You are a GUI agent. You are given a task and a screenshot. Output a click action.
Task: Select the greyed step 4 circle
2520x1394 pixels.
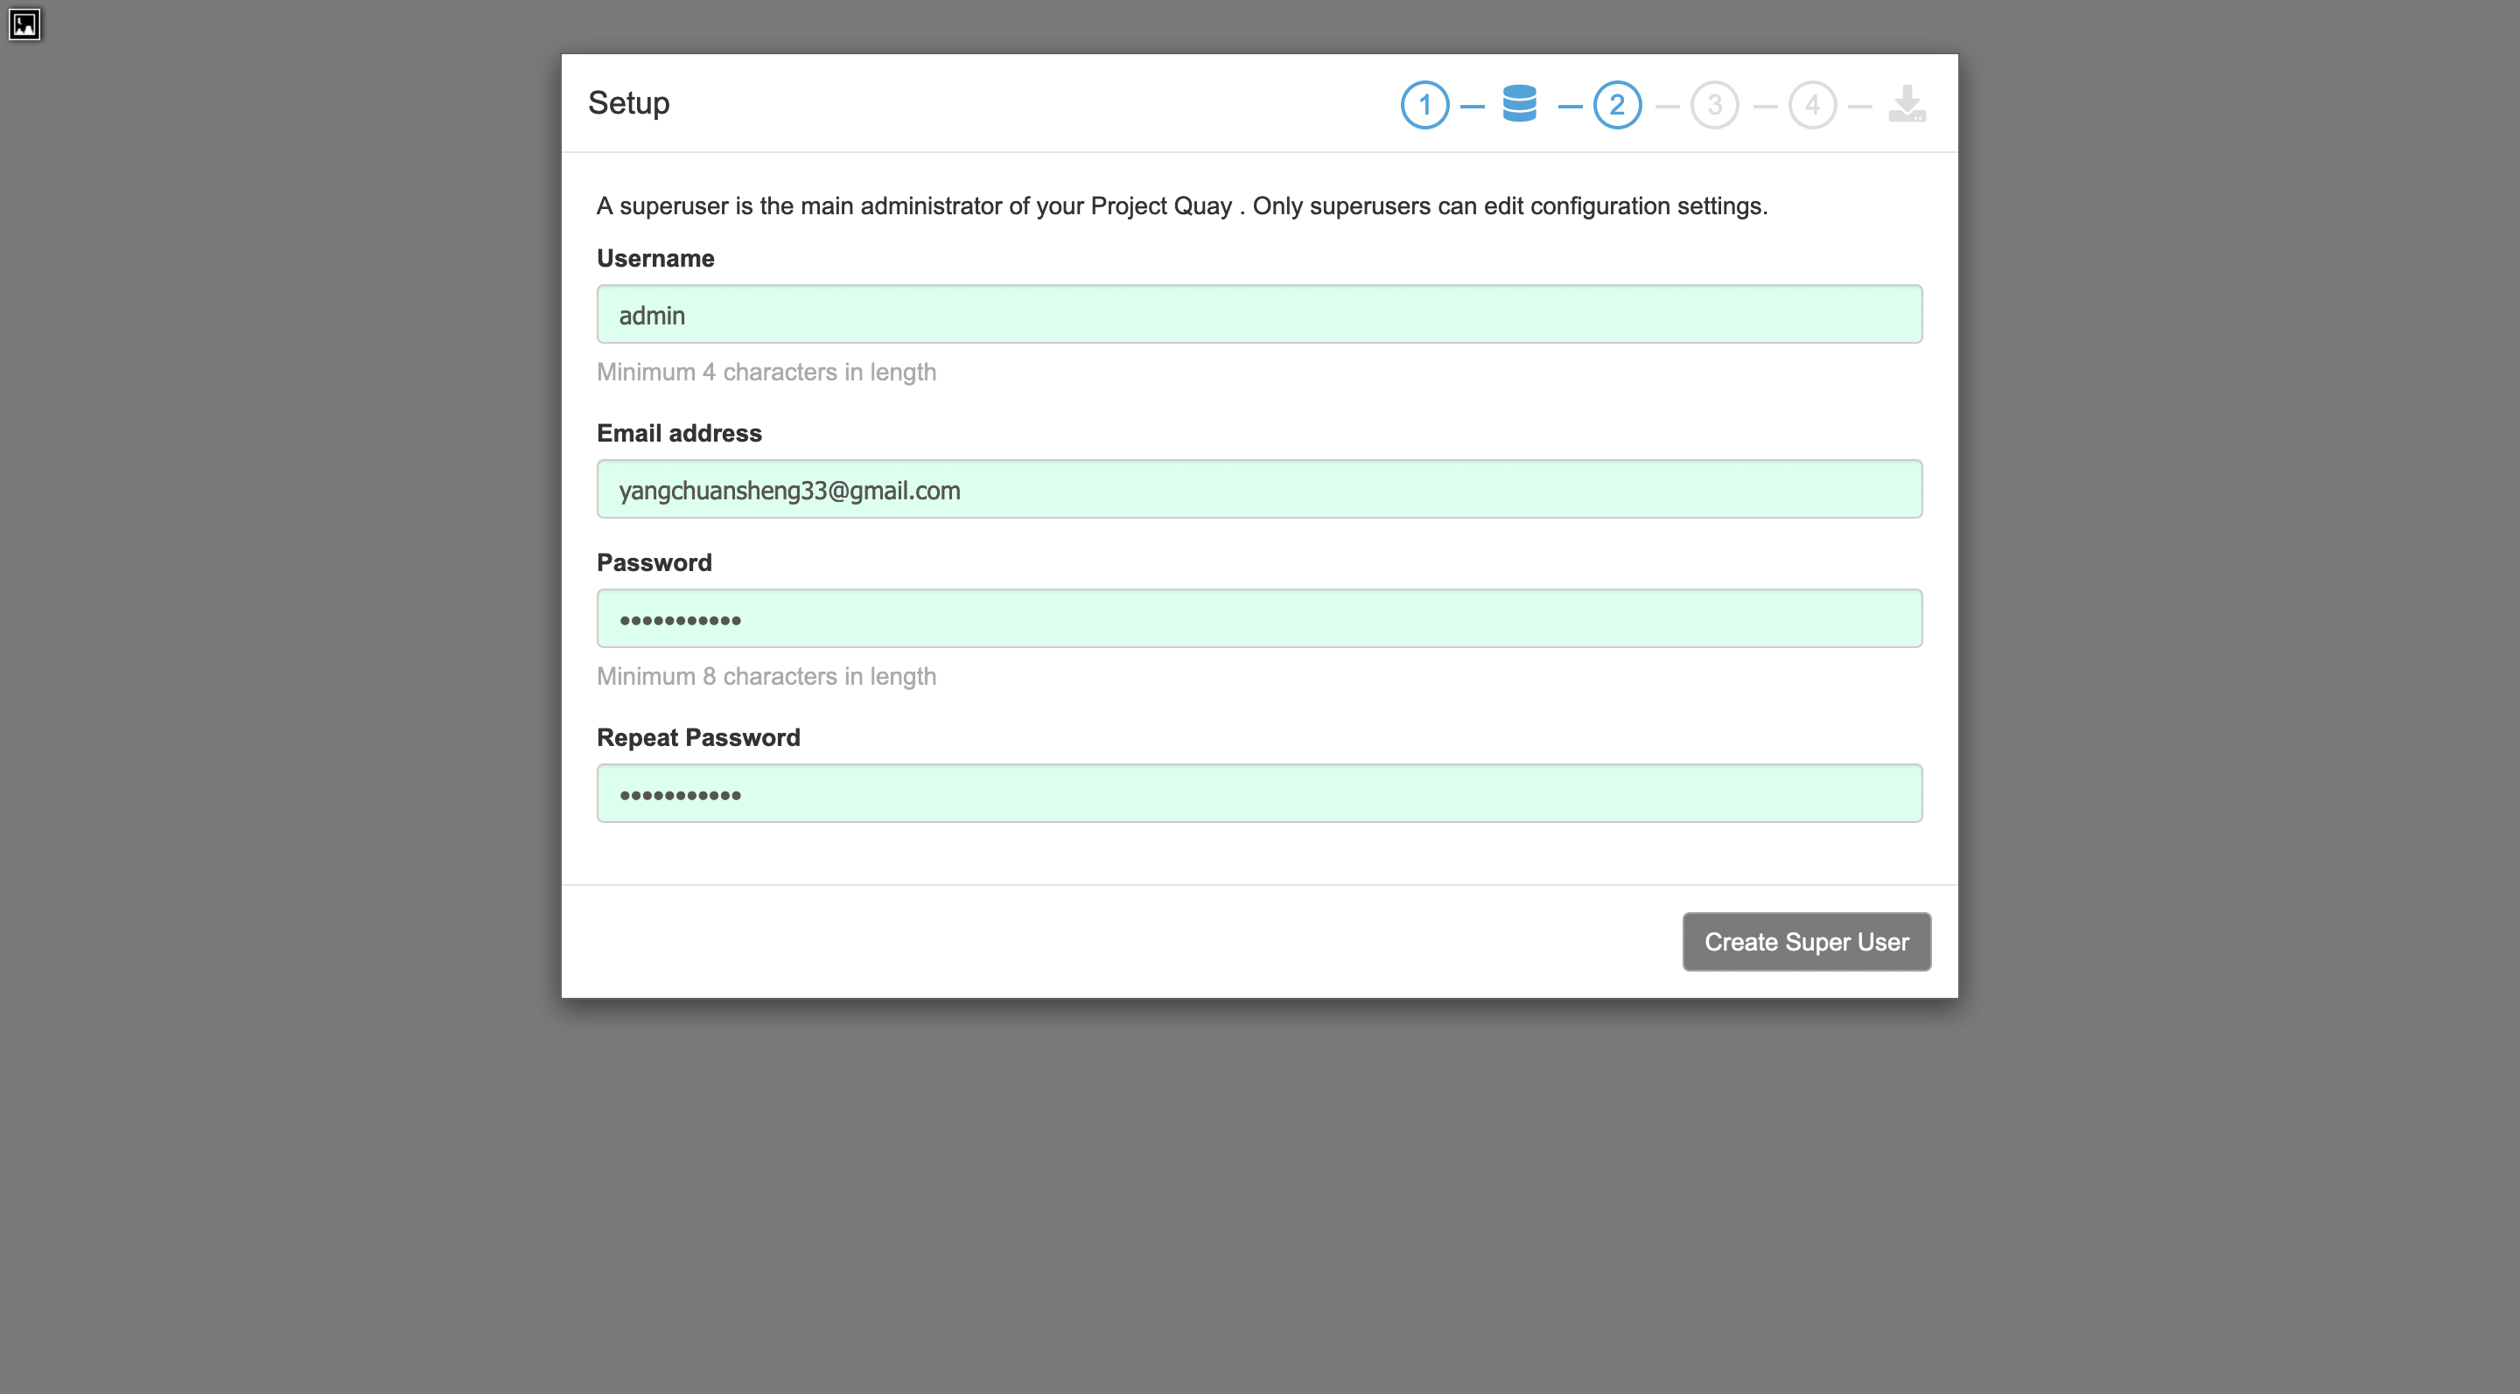point(1812,105)
